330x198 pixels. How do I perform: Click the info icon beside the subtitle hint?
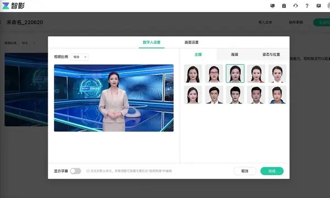coord(88,171)
